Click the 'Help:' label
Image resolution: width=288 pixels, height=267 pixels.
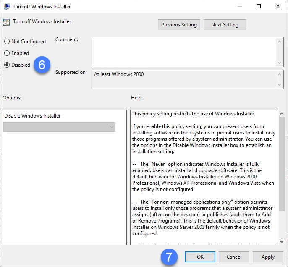(x=137, y=98)
